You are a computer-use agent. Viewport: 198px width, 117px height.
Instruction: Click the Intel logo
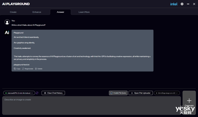pyautogui.click(x=174, y=4)
